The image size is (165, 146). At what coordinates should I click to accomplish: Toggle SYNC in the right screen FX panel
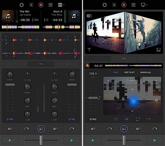[x=93, y=119]
